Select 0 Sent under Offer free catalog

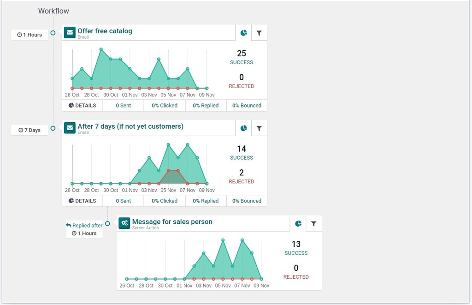[123, 106]
